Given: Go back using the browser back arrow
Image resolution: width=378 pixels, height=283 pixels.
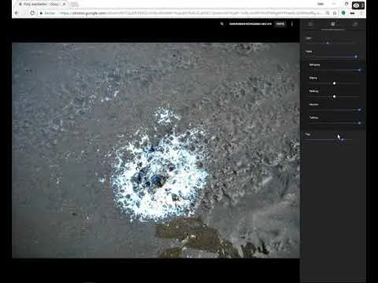Looking at the screenshot, I should [x=17, y=13].
